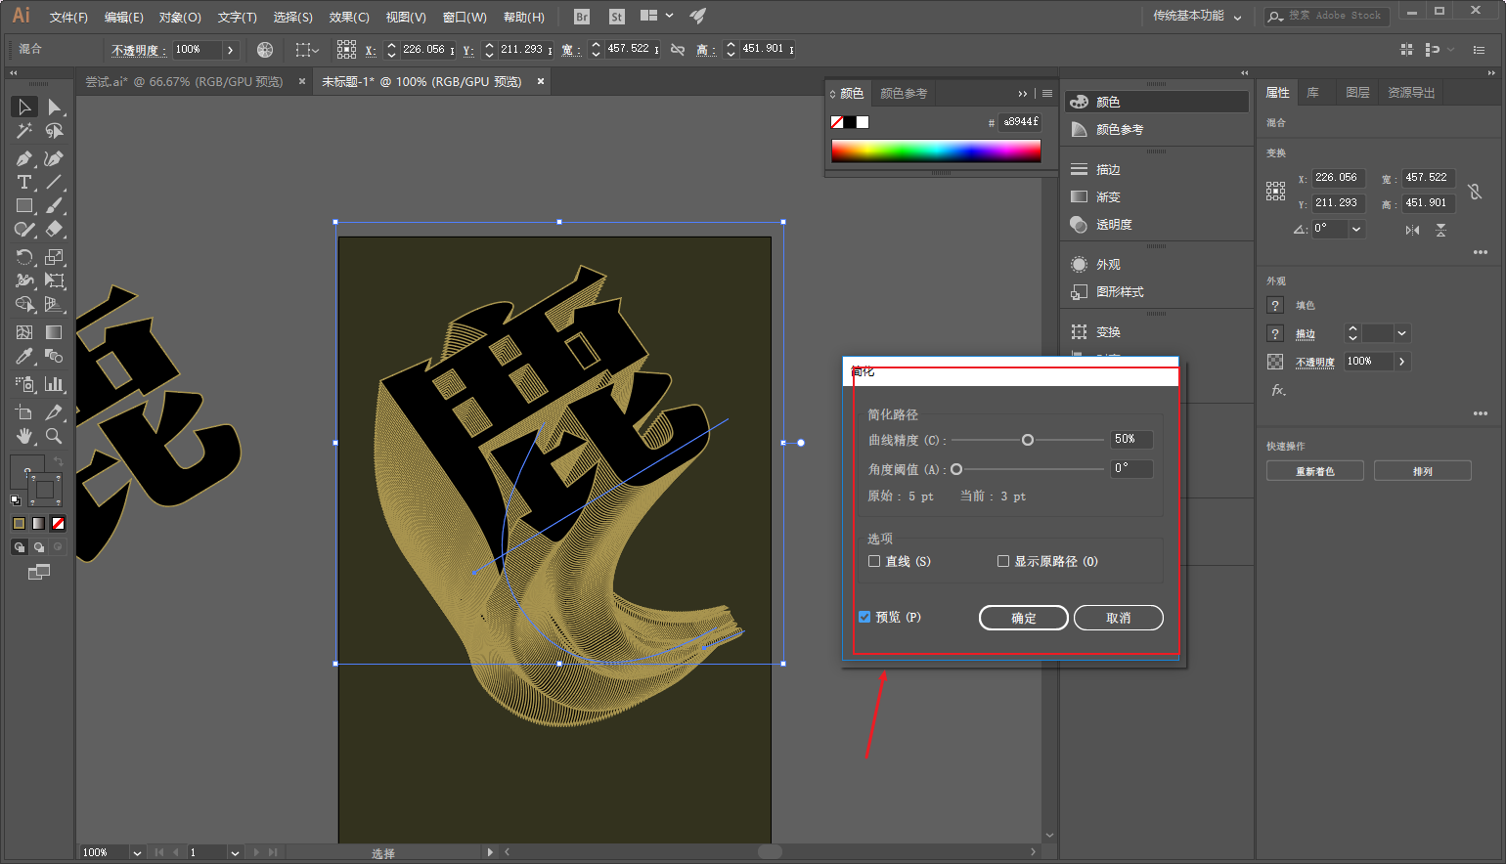The image size is (1506, 864).
Task: Choose the Magic Wand tool
Action: tap(24, 131)
